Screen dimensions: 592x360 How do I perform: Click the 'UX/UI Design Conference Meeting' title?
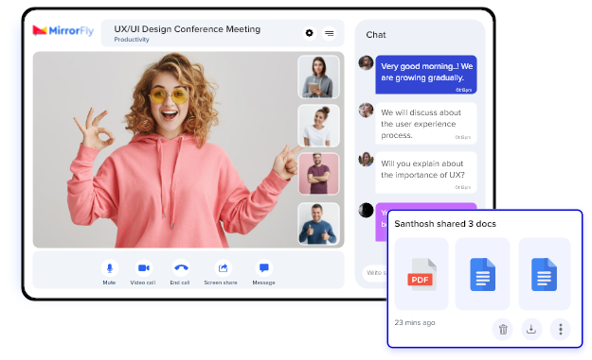pos(188,29)
